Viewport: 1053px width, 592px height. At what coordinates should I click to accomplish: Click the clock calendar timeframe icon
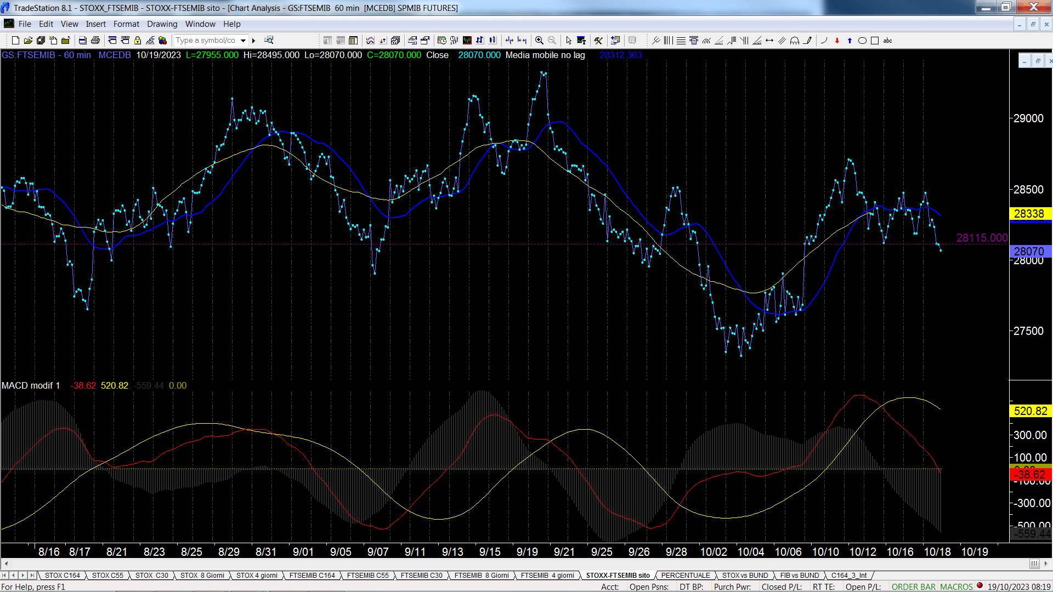click(x=441, y=40)
